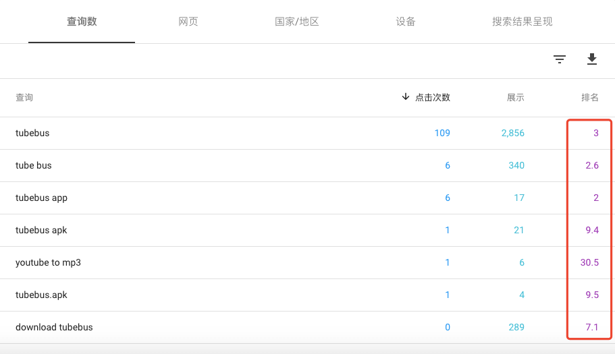
Task: Click 6 impressions in youtube to mp3 row
Action: point(522,263)
